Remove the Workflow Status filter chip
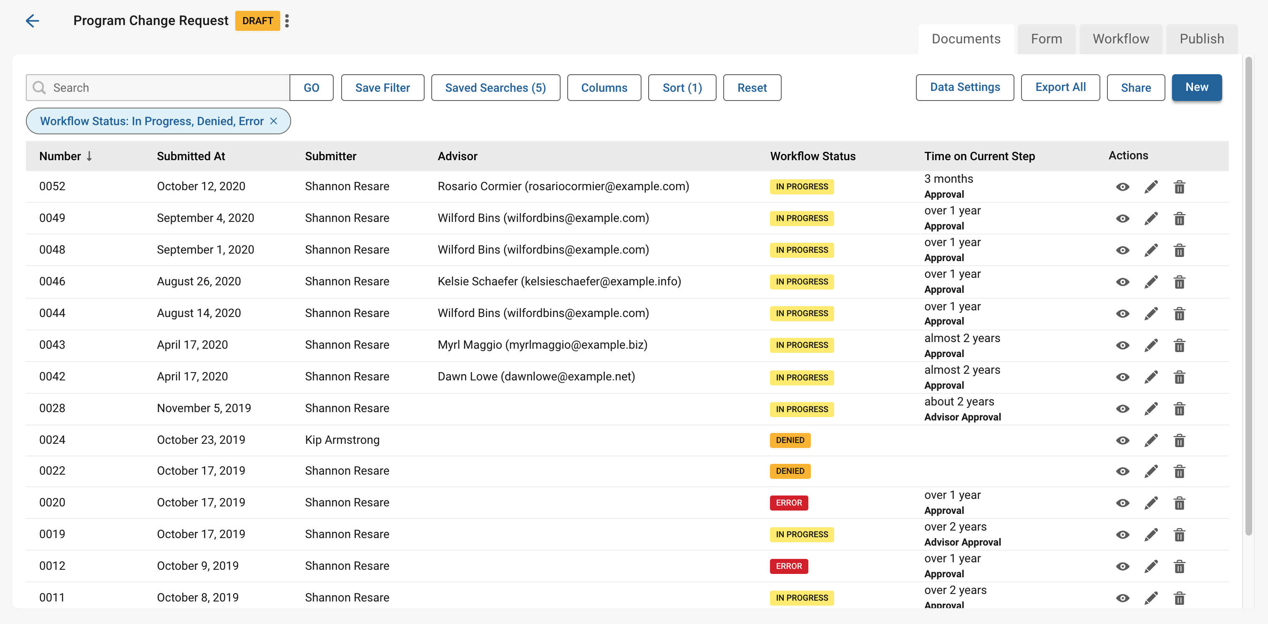Screen dimensions: 1268x624 pyautogui.click(x=274, y=121)
